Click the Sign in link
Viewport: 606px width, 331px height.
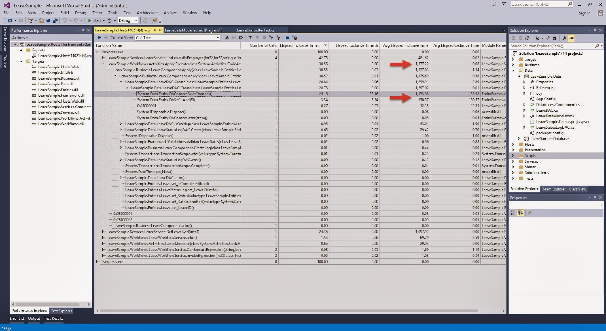click(x=584, y=13)
